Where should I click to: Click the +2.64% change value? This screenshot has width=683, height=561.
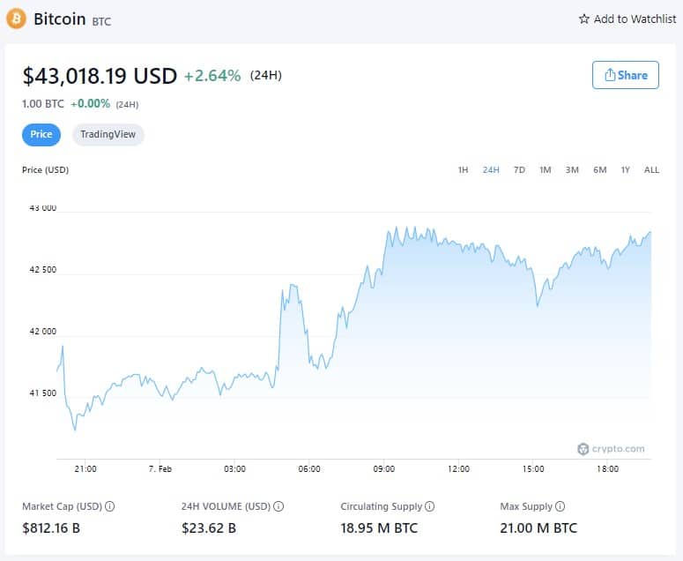(x=212, y=76)
